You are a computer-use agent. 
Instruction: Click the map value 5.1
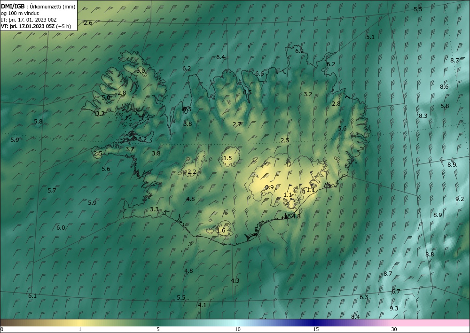click(x=370, y=37)
